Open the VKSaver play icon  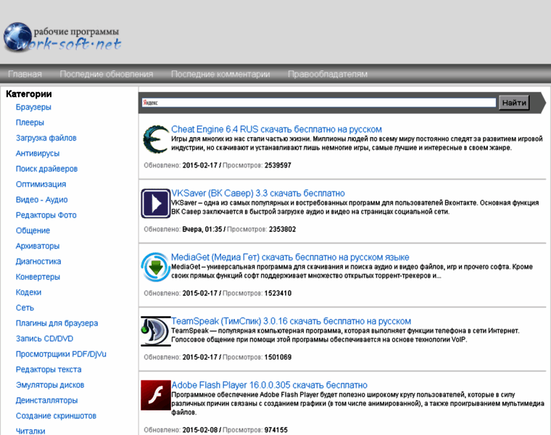pos(156,204)
